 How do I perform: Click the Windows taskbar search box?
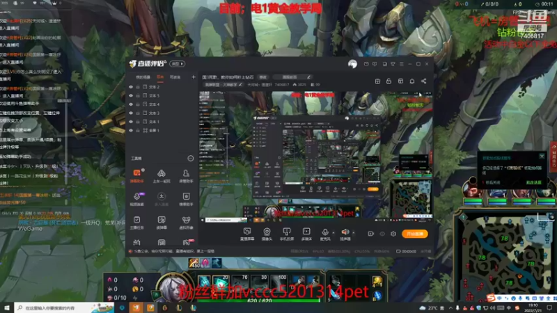click(64, 307)
